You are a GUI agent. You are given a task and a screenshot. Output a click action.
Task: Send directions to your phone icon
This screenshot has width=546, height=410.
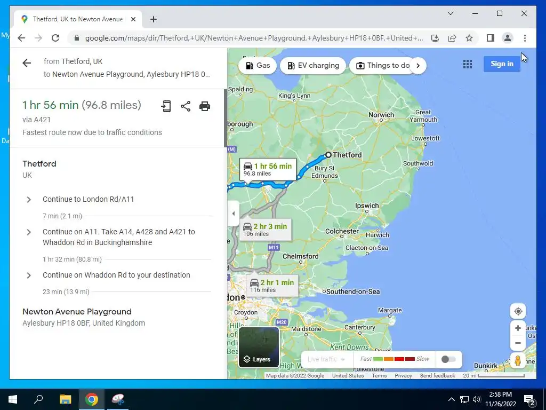click(166, 106)
